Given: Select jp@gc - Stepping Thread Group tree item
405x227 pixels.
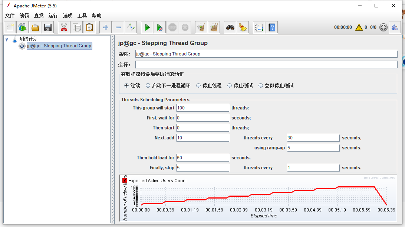Looking at the screenshot, I should click(59, 46).
